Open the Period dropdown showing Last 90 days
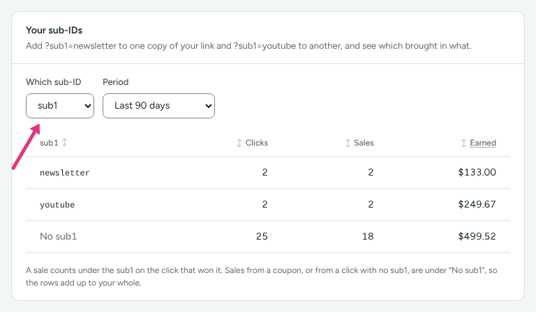 pos(158,106)
